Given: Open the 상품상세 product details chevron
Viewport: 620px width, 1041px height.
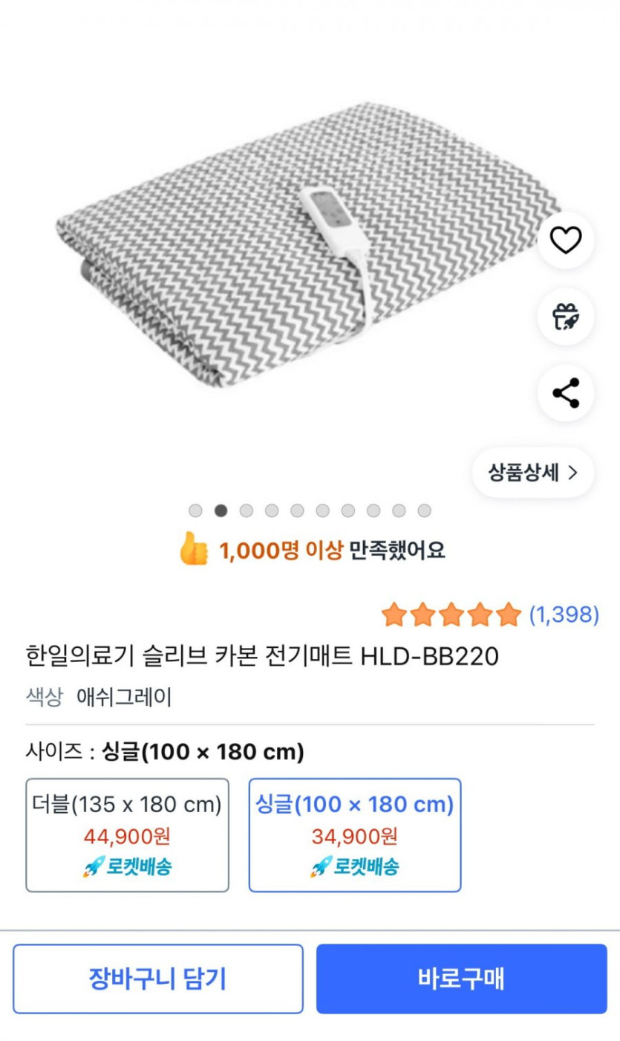Looking at the screenshot, I should (533, 473).
